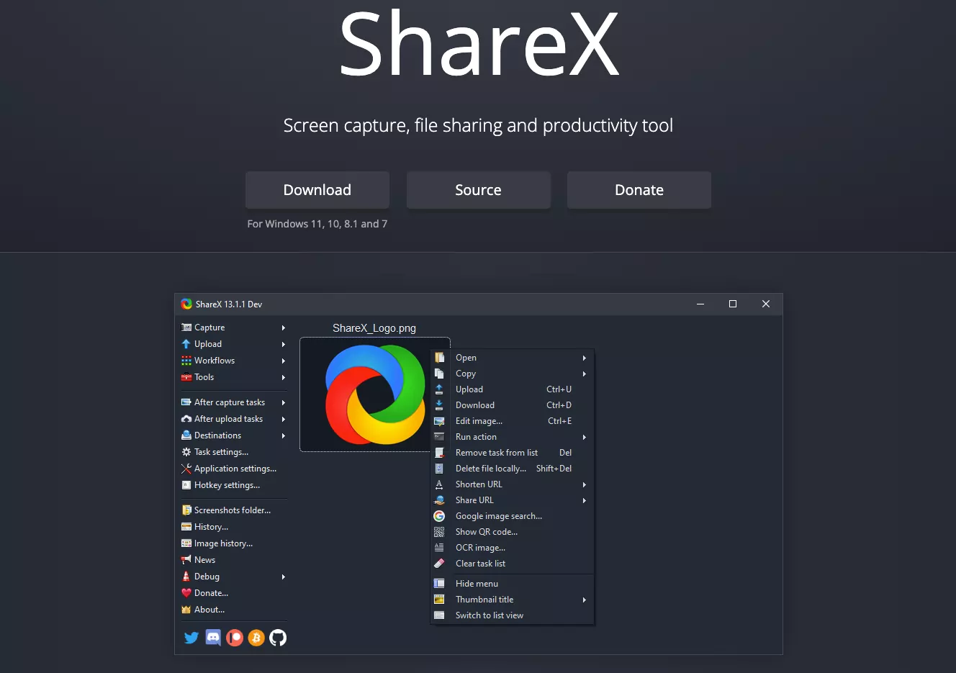This screenshot has height=673, width=956.
Task: Click the eraser icon for Clear task list
Action: 439,564
